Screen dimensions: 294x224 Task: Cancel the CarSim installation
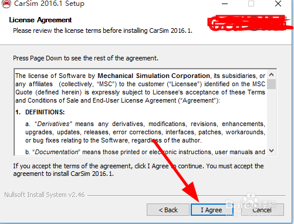[x=262, y=210]
